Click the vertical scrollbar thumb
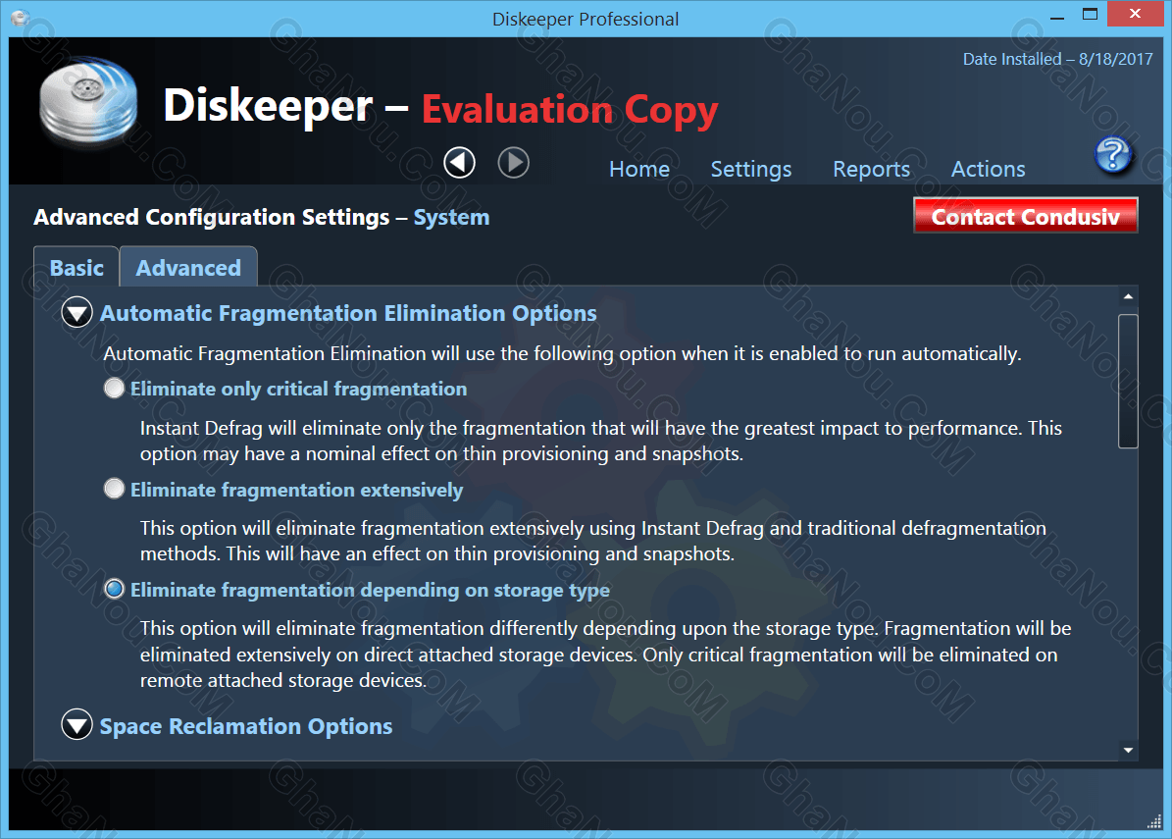Image resolution: width=1172 pixels, height=839 pixels. click(1128, 382)
